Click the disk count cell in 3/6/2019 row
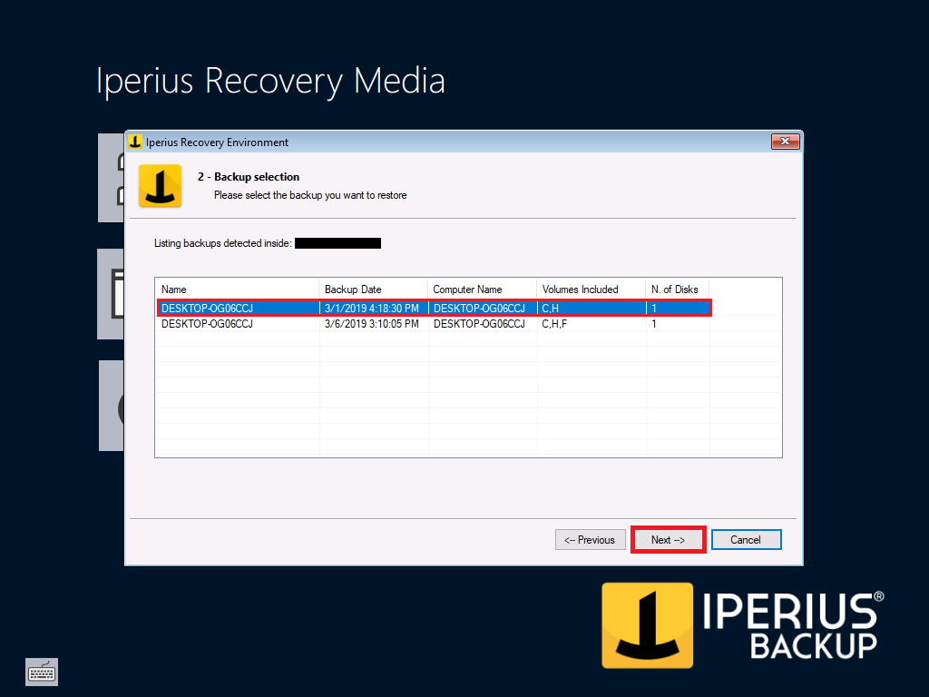The width and height of the screenshot is (929, 697). tap(678, 324)
